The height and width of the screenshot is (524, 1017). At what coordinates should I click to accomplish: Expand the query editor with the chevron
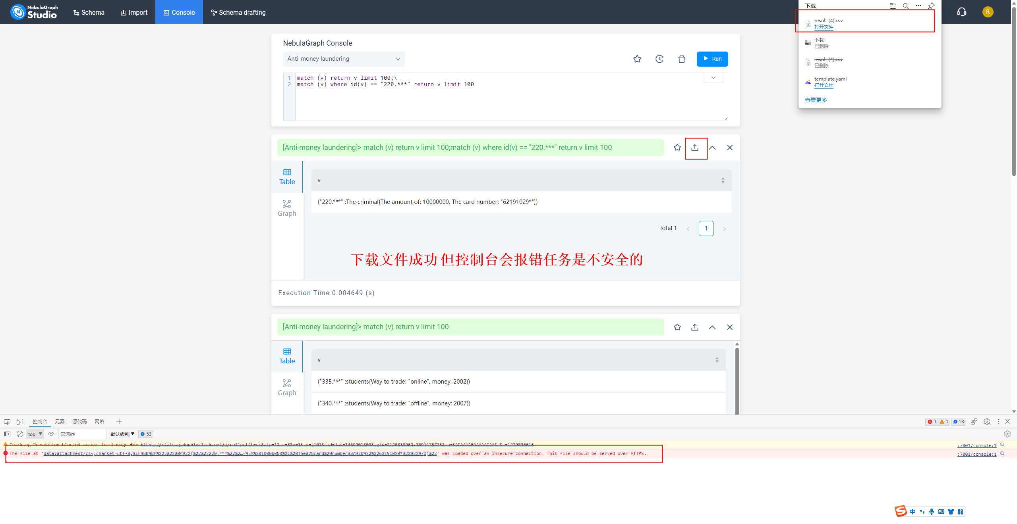713,78
